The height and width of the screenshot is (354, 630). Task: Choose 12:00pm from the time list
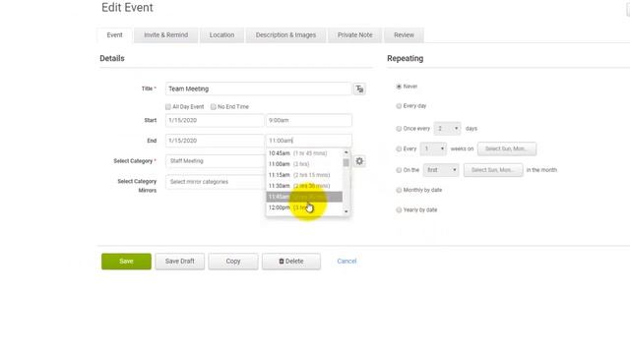pyautogui.click(x=304, y=207)
